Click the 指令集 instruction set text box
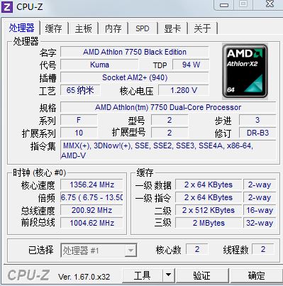This screenshot has height=286, width=283. (168, 150)
